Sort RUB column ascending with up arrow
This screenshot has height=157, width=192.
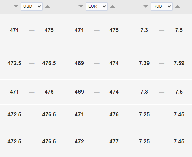177,6
